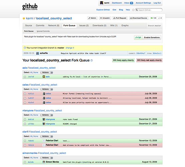Click calas's avatar in the 4d43a3 commit row
This screenshot has width=185, height=167.
pos(44,94)
